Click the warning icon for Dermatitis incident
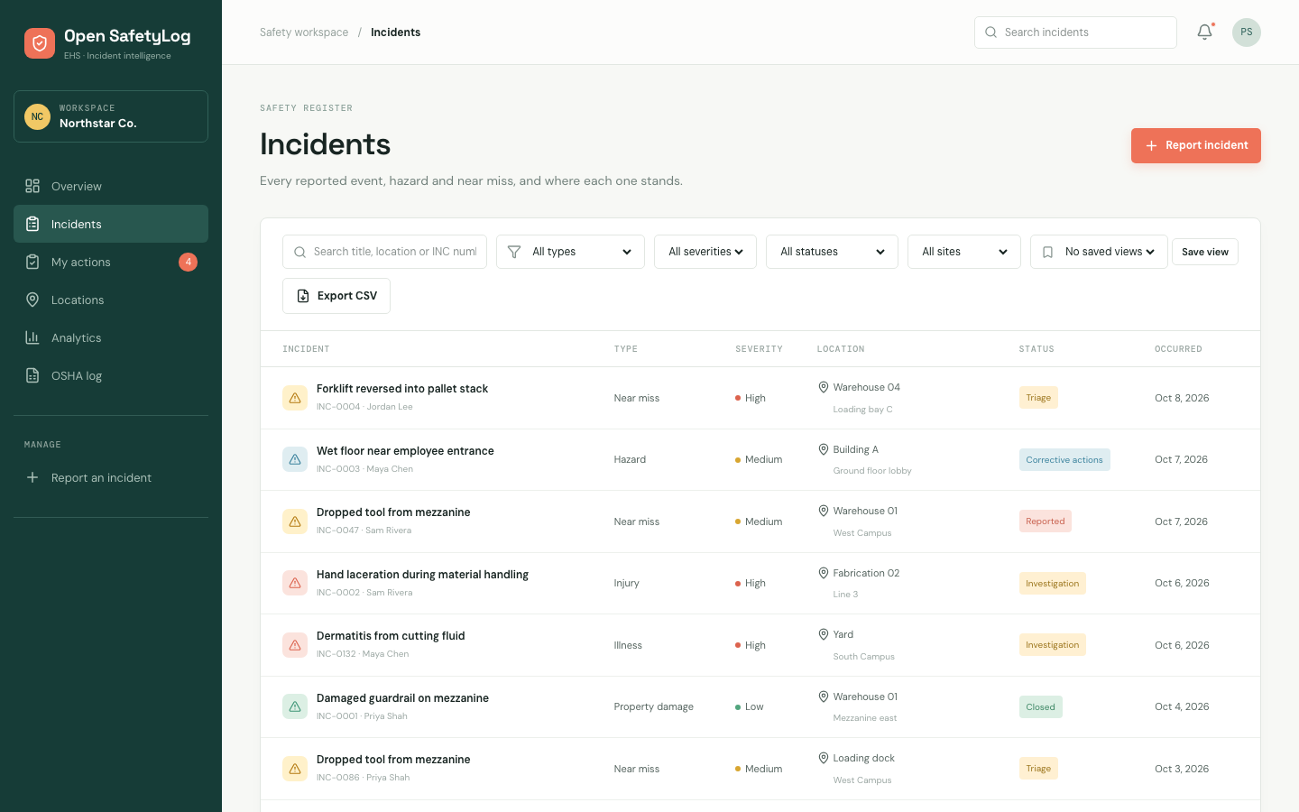1299x812 pixels. (295, 645)
